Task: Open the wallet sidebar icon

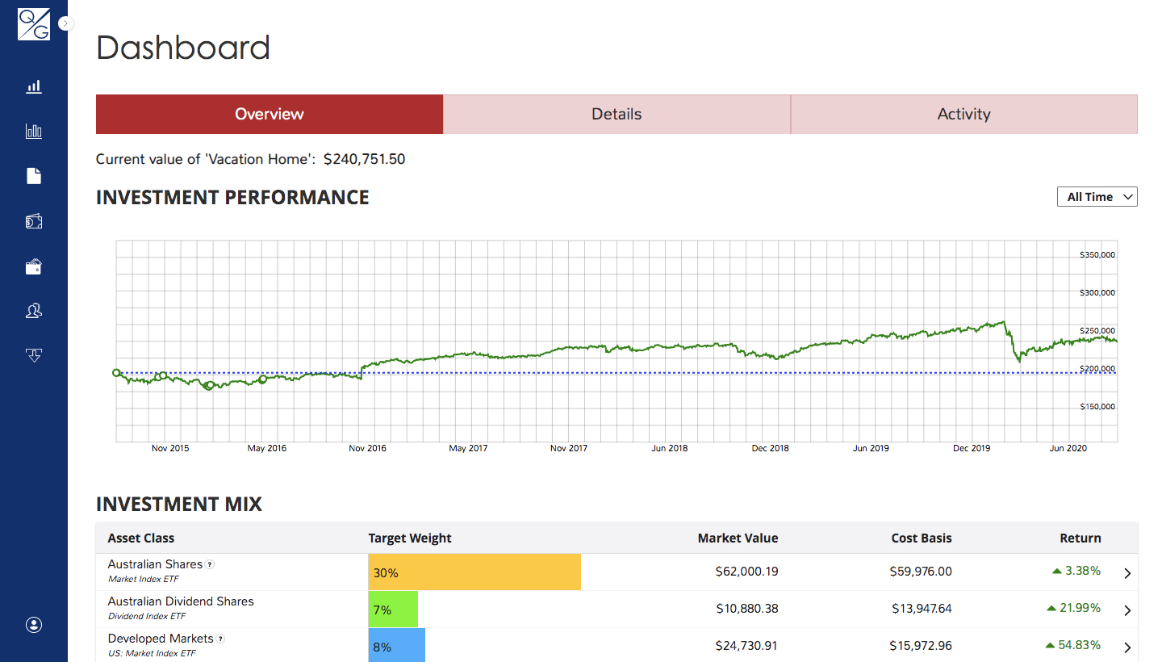Action: point(34,266)
